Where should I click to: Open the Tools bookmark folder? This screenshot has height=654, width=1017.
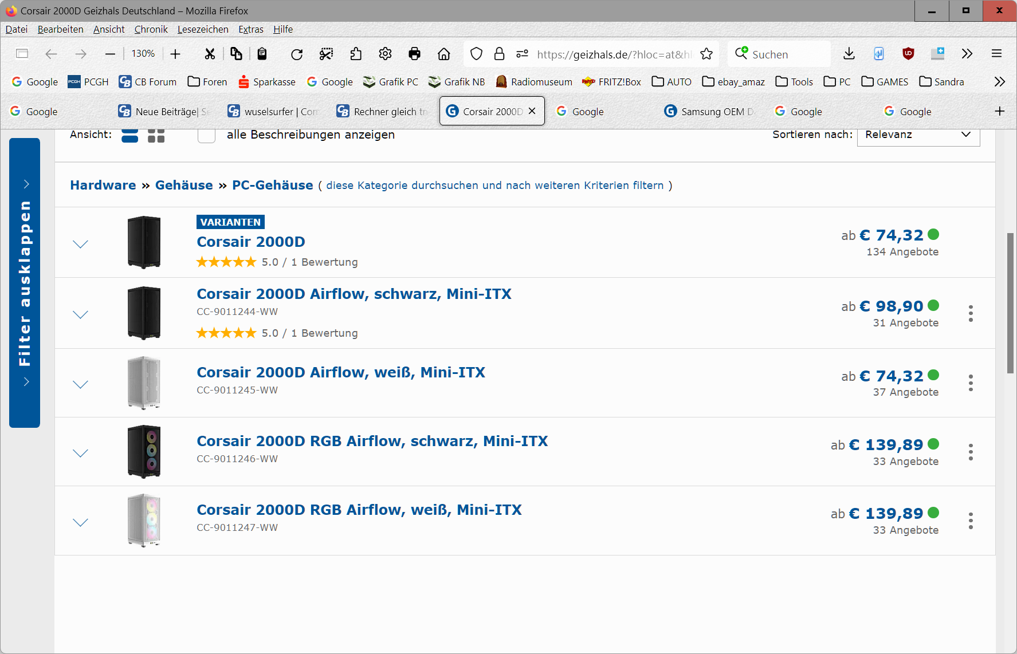click(794, 82)
